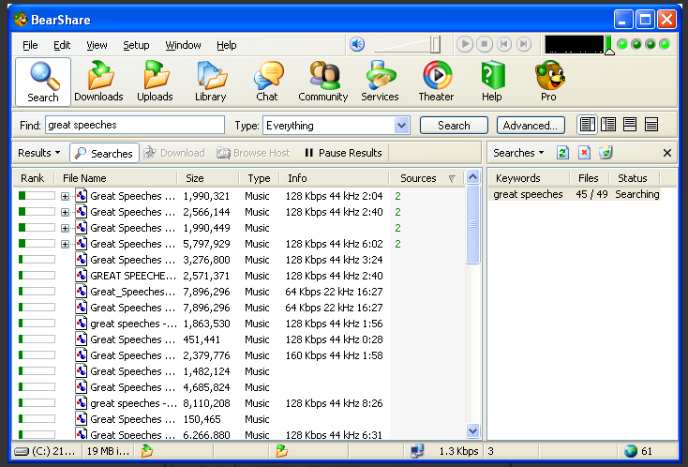Click the next track button
The image size is (688, 467).
523,44
